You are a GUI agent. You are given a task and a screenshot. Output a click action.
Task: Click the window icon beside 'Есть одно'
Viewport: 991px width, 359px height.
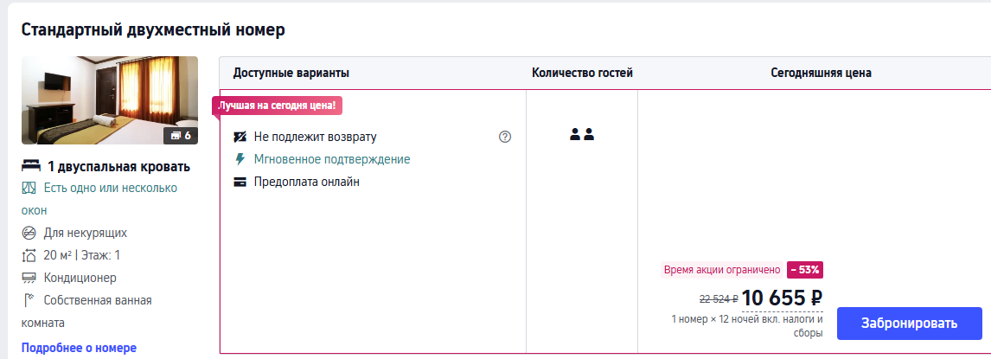tap(29, 188)
